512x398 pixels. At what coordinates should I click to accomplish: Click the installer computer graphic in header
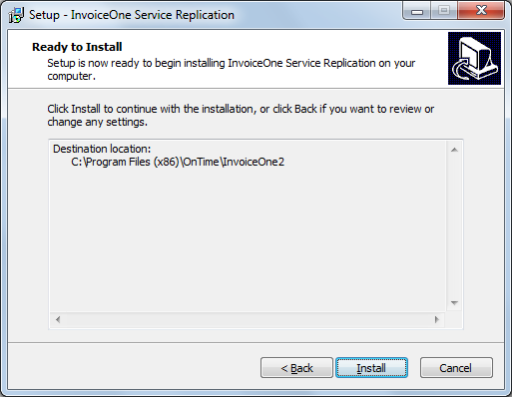[474, 58]
